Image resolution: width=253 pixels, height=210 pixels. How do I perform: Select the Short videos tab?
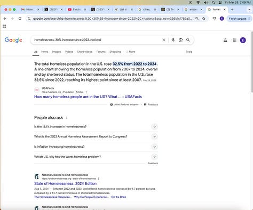click(85, 52)
